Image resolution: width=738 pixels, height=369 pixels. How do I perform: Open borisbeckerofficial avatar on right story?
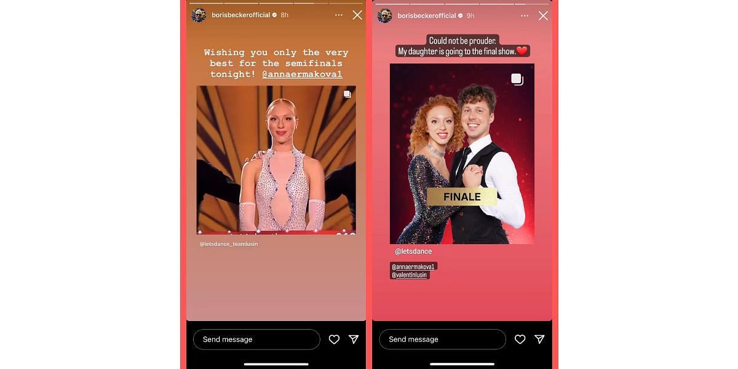click(x=384, y=15)
